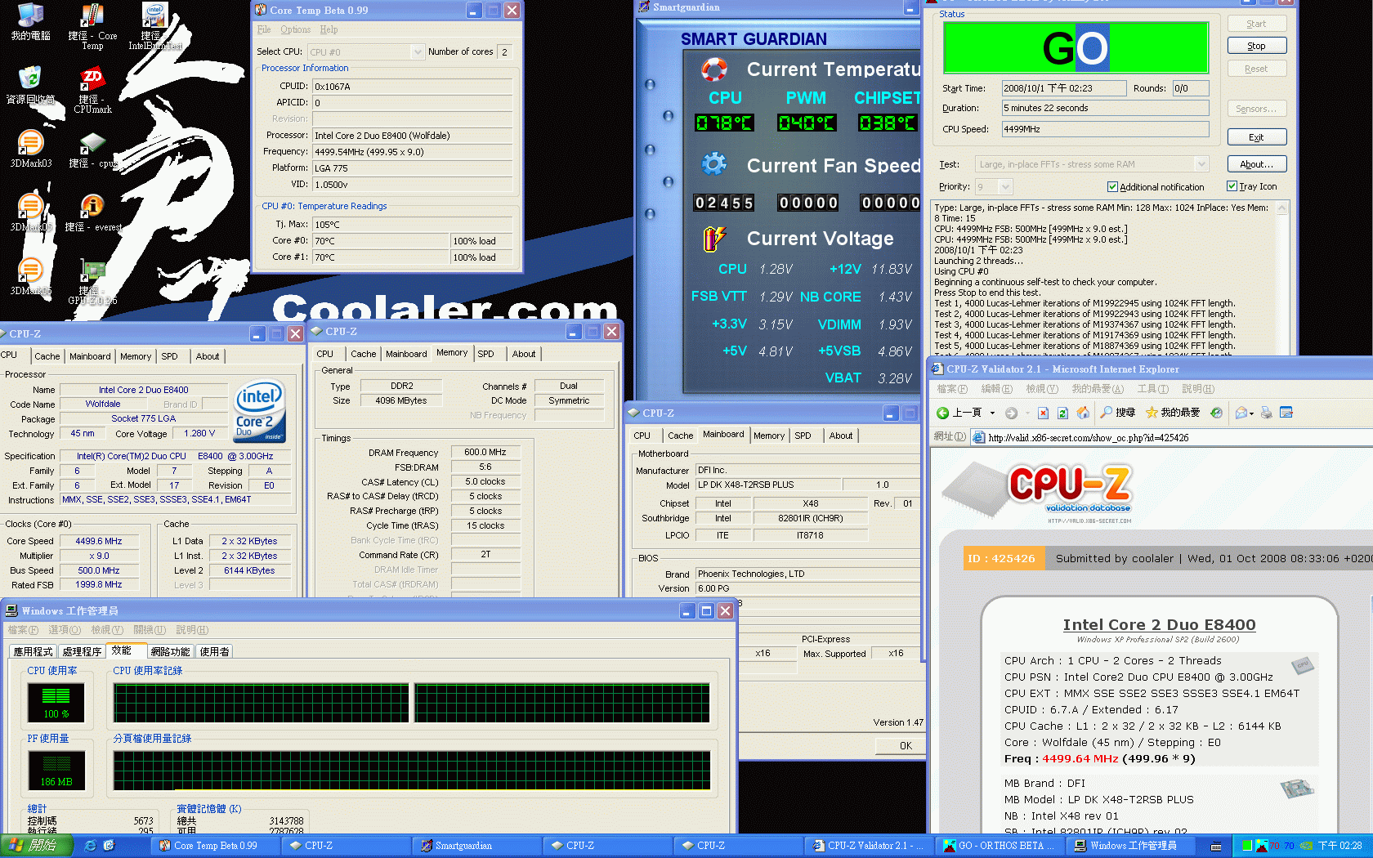Click the Refresh icon in Internet Explorer
1373x858 pixels.
tap(1062, 413)
